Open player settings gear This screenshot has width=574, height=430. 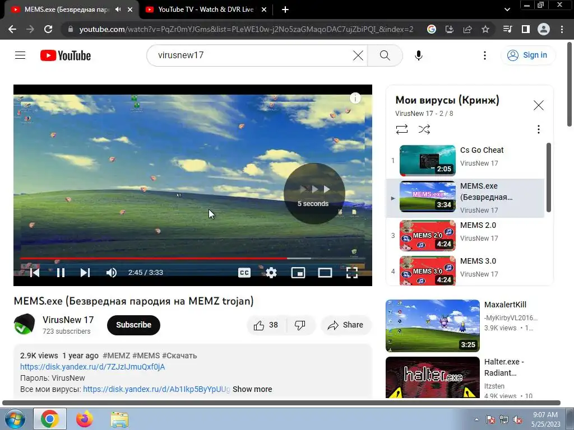(271, 273)
